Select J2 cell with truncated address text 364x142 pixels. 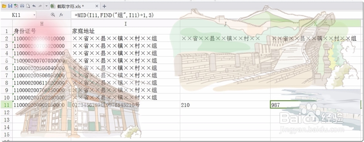(225, 39)
